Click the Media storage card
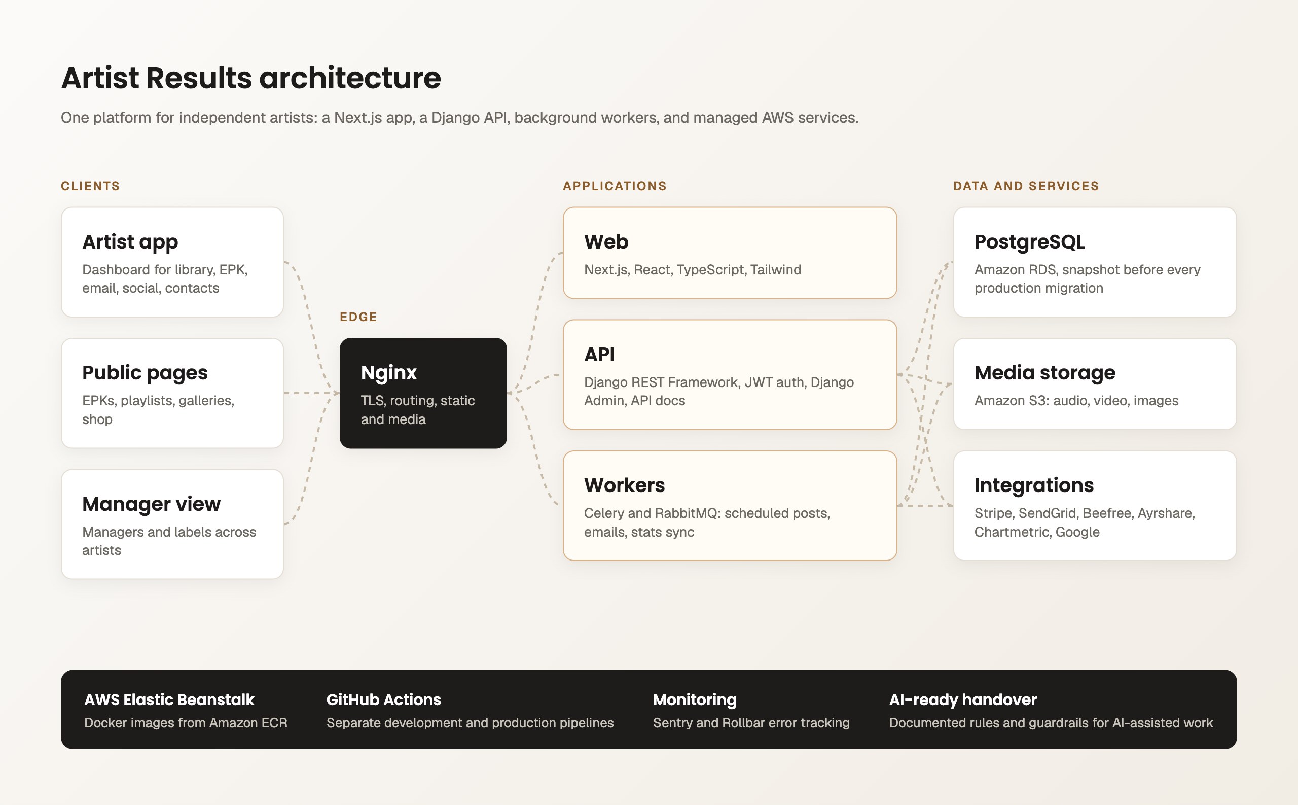 click(1095, 383)
